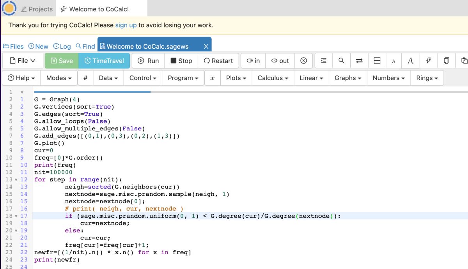Open the Linear dropdown
The width and height of the screenshot is (468, 269).
pos(311,78)
